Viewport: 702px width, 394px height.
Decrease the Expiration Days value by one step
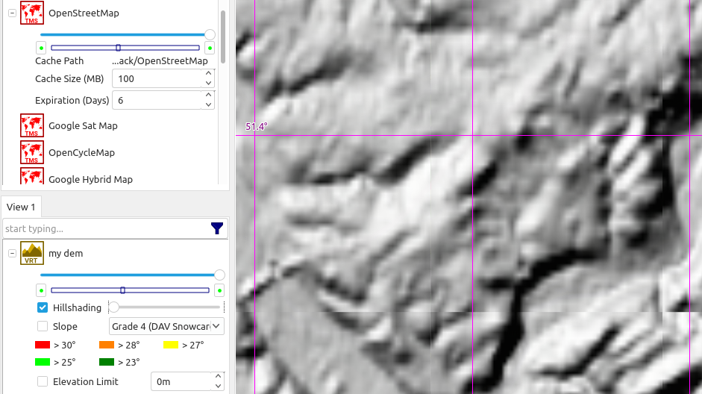coord(208,104)
